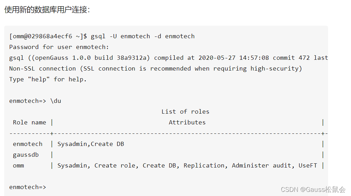
Task: Click the List of roles title
Action: [x=185, y=112]
